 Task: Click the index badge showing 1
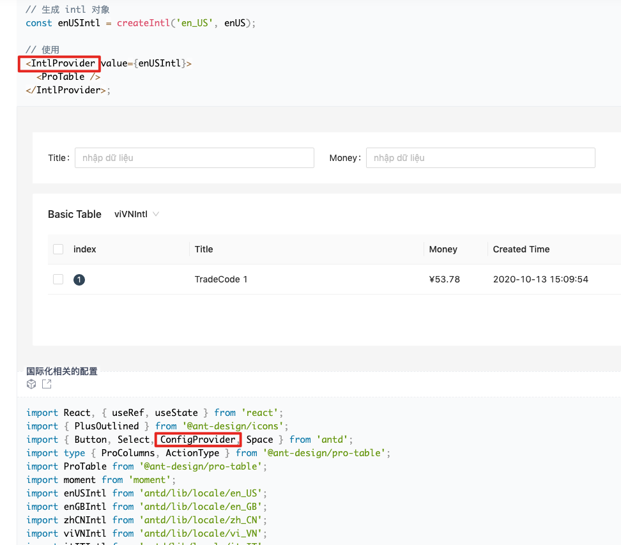click(79, 279)
